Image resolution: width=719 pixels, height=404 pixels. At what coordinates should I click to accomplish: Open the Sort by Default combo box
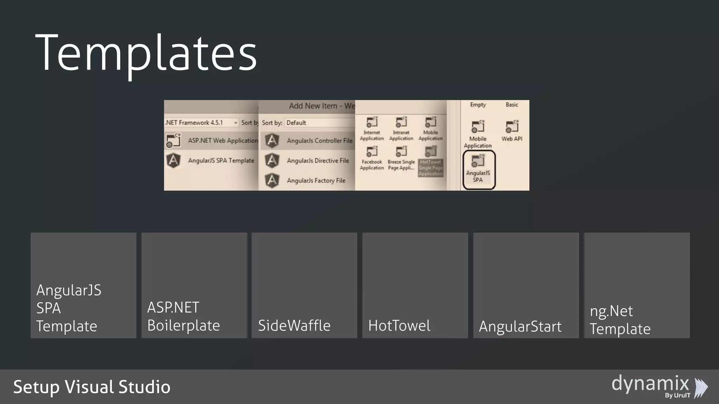[320, 123]
